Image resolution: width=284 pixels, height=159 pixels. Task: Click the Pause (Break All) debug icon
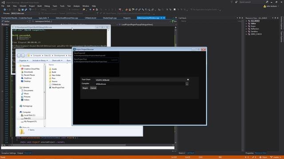(90, 10)
